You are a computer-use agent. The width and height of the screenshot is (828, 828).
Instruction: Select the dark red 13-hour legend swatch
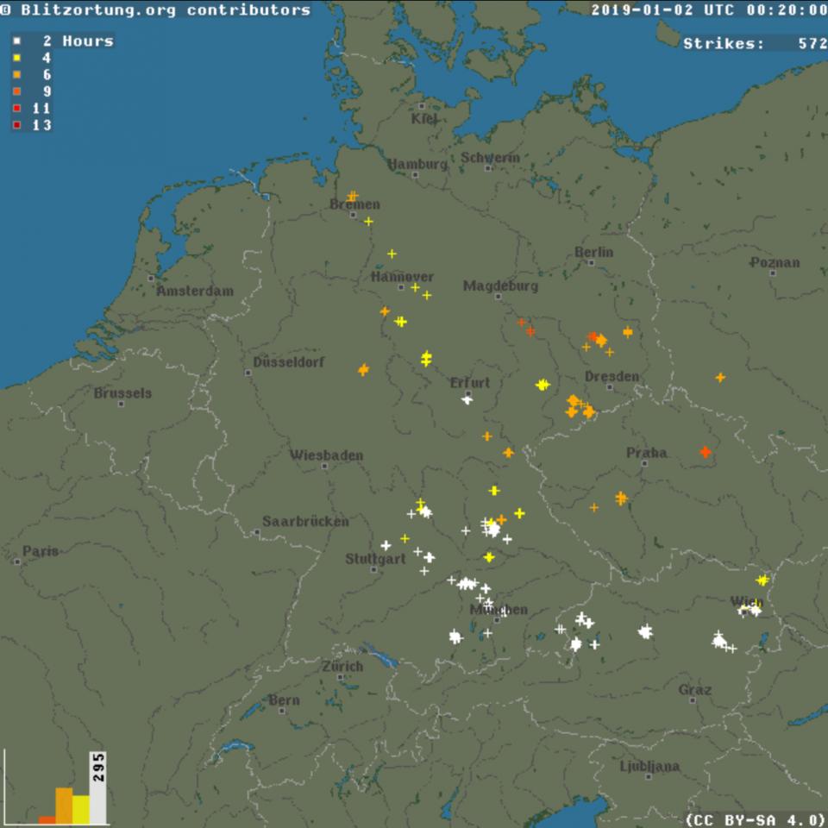[16, 125]
